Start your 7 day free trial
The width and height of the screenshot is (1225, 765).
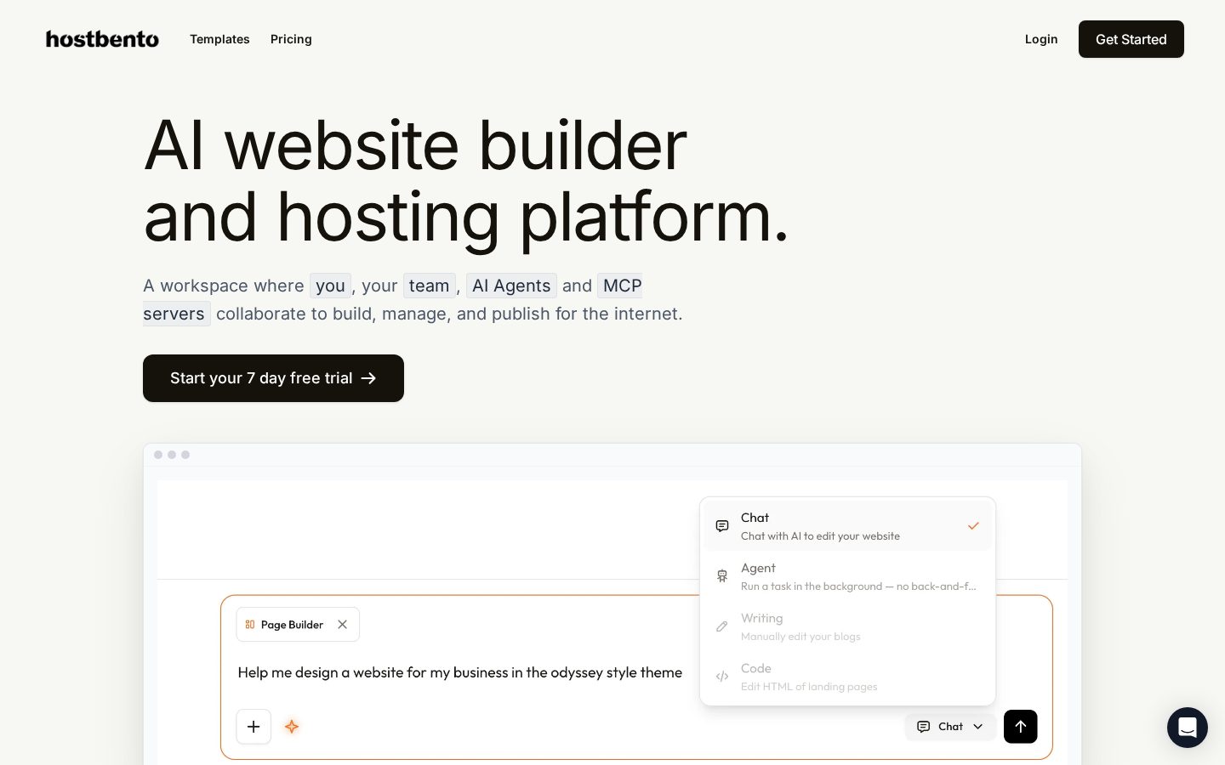point(273,378)
